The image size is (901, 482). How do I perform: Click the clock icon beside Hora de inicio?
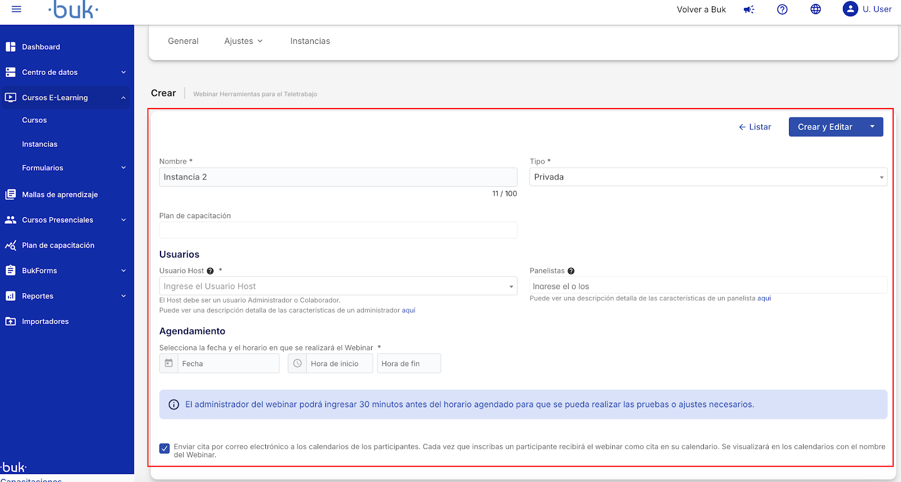[x=297, y=363]
